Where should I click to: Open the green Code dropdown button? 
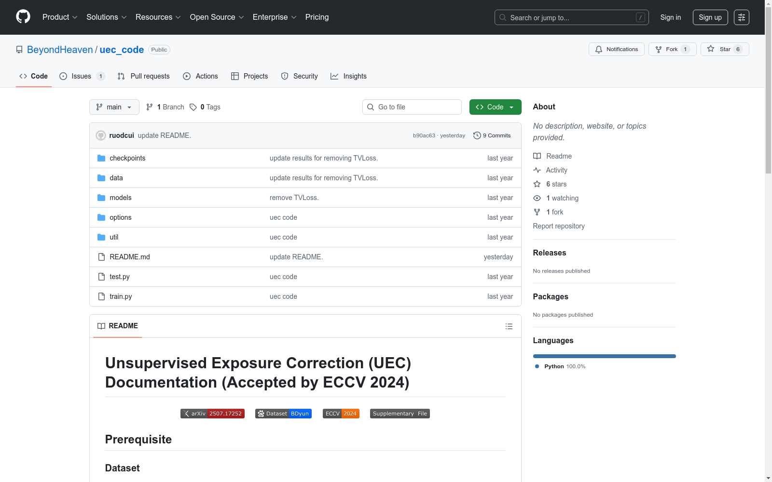pyautogui.click(x=495, y=107)
